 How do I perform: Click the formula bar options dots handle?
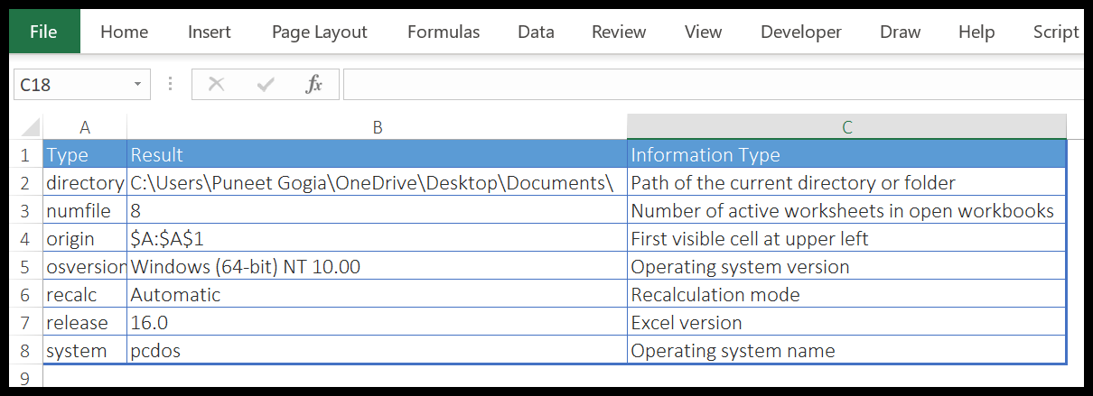pyautogui.click(x=170, y=85)
